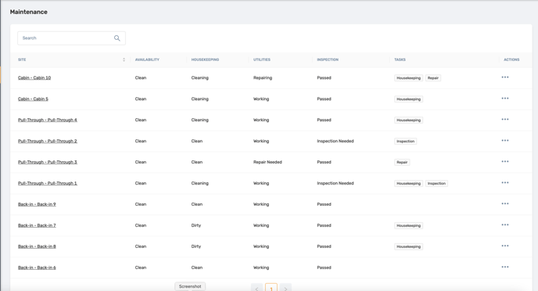Select 'Inspection Needed' cell in Pull-Through 2 row

pyautogui.click(x=335, y=141)
